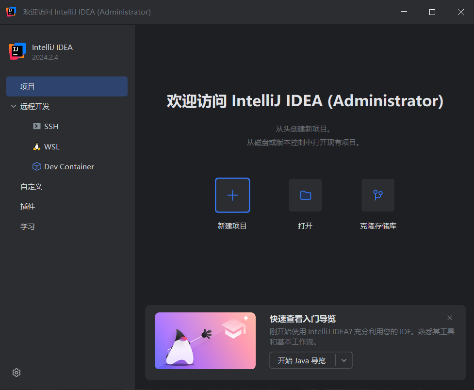Image resolution: width=474 pixels, height=390 pixels.
Task: Collapse the 远程开发 tree section
Action: coord(13,106)
